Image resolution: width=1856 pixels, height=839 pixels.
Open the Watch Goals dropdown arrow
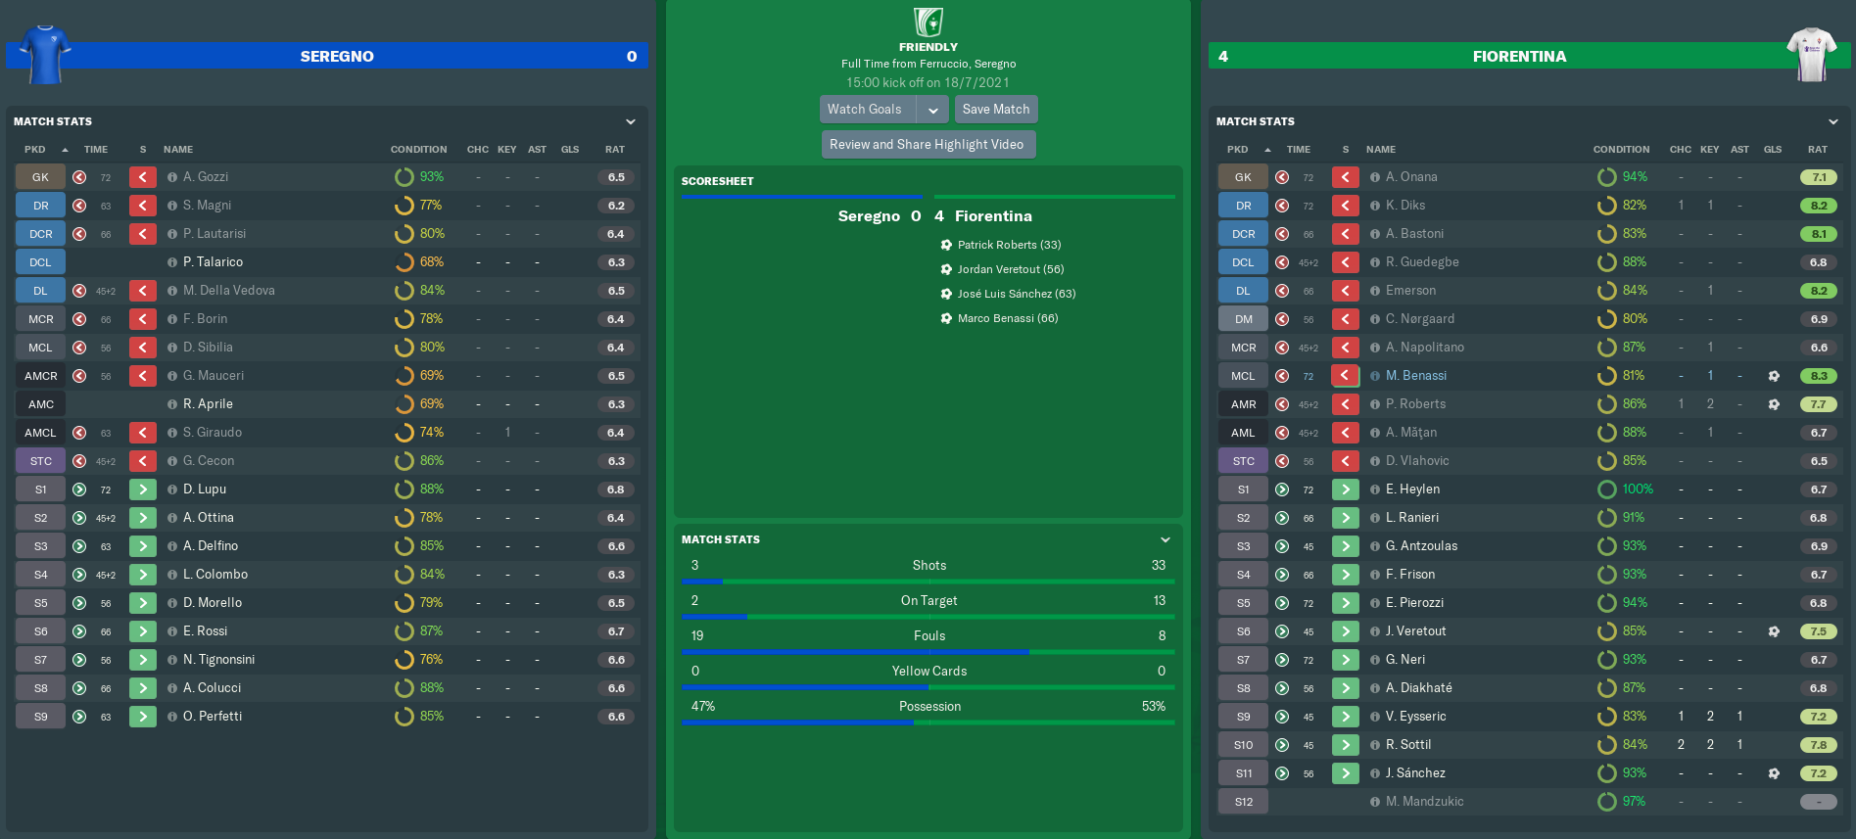[x=933, y=110]
